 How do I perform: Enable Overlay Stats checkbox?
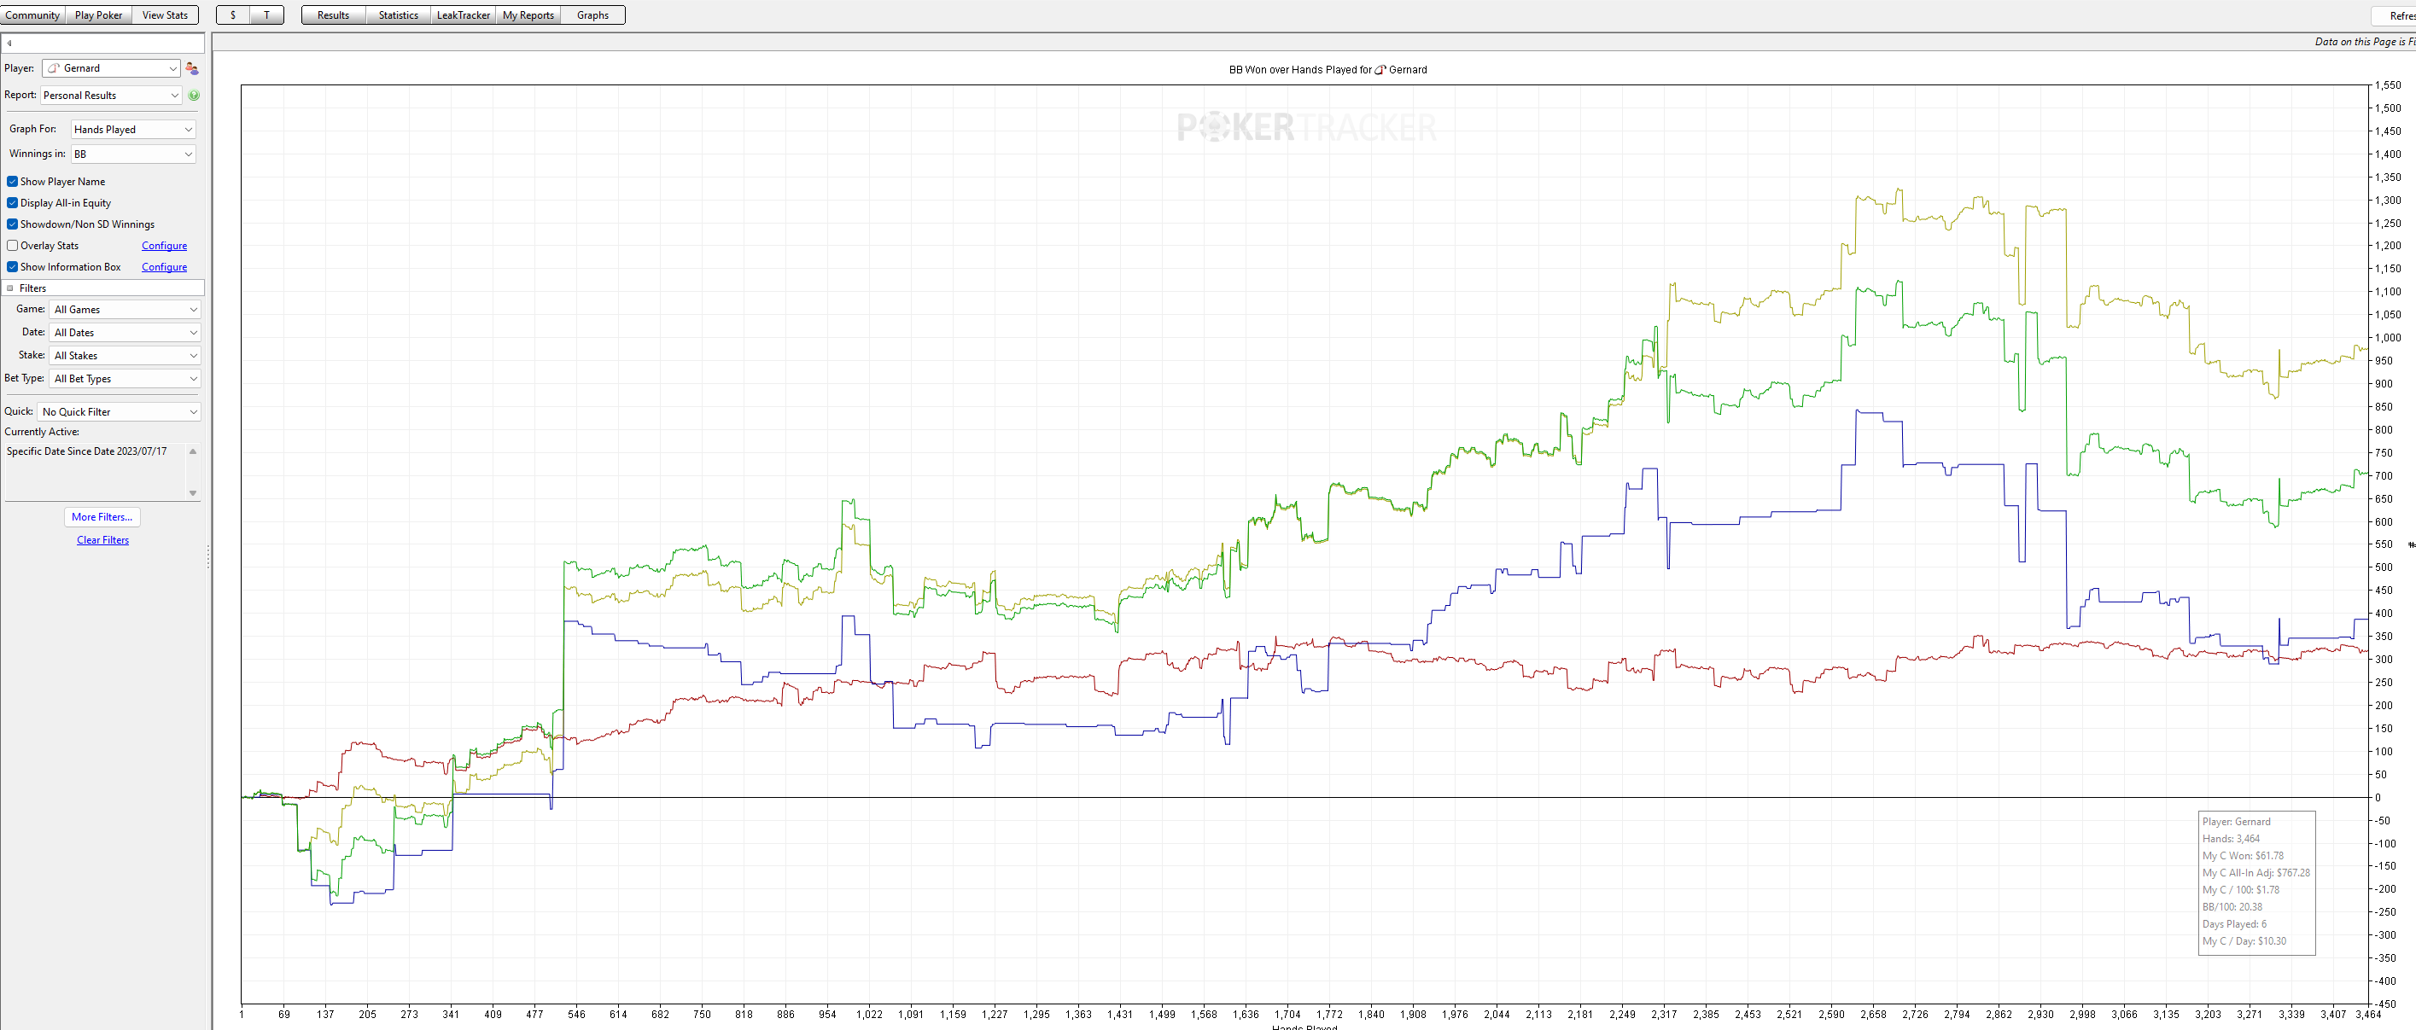12,246
